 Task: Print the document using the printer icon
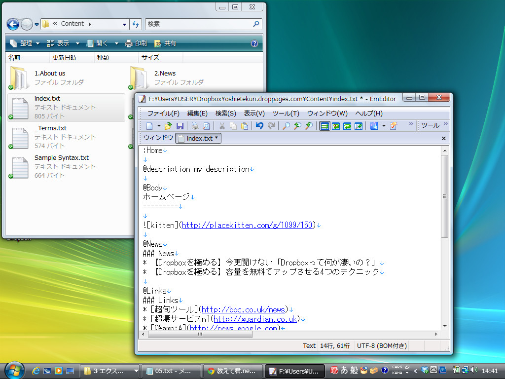click(x=195, y=126)
